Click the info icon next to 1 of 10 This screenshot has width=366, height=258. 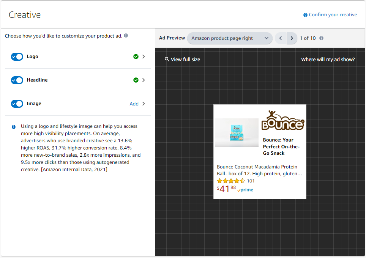[322, 38]
